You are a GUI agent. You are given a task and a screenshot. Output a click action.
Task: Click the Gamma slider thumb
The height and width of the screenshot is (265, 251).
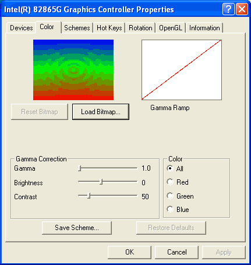pyautogui.click(x=79, y=168)
